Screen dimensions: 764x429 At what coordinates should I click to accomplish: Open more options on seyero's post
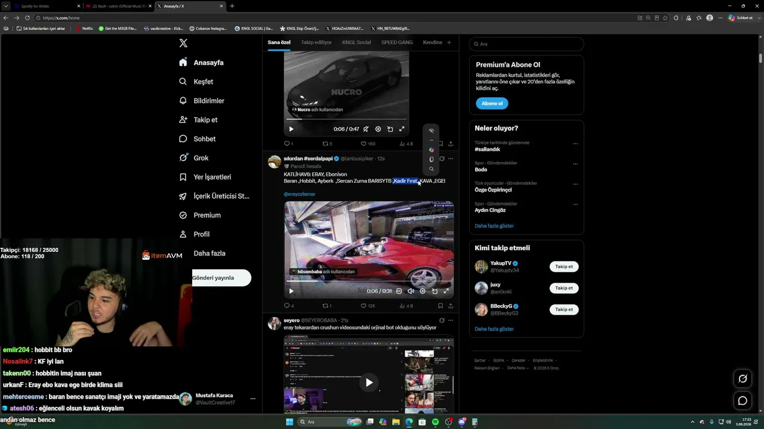[x=451, y=320]
